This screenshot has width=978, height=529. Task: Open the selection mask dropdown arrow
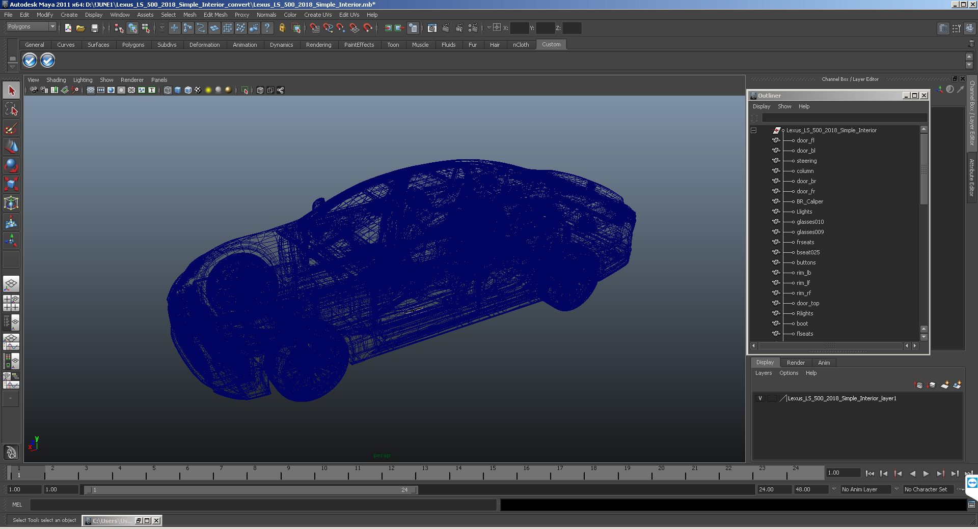[162, 28]
